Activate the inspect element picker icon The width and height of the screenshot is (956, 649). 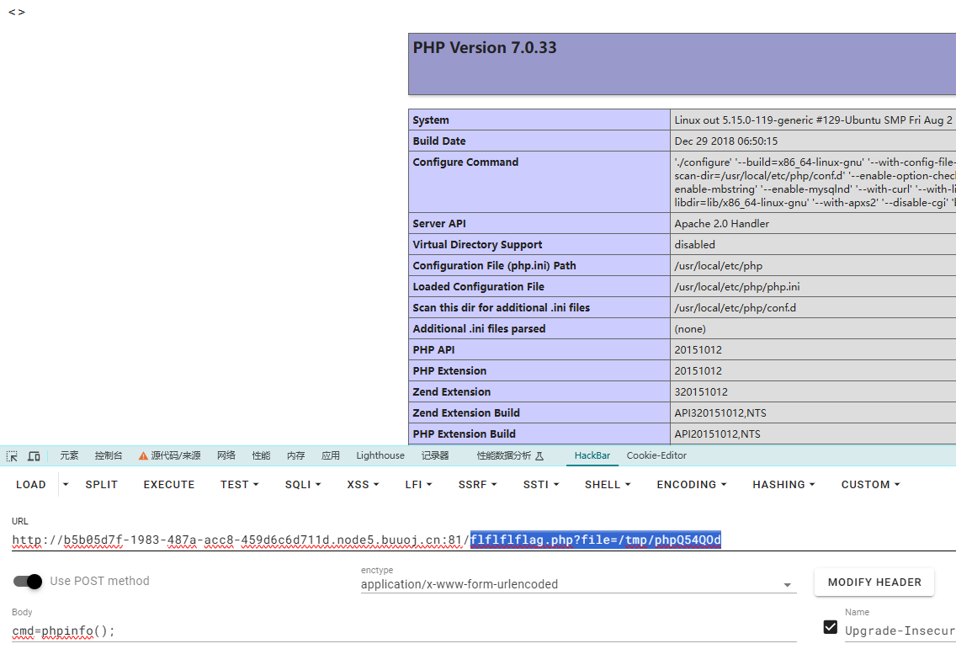pyautogui.click(x=12, y=456)
